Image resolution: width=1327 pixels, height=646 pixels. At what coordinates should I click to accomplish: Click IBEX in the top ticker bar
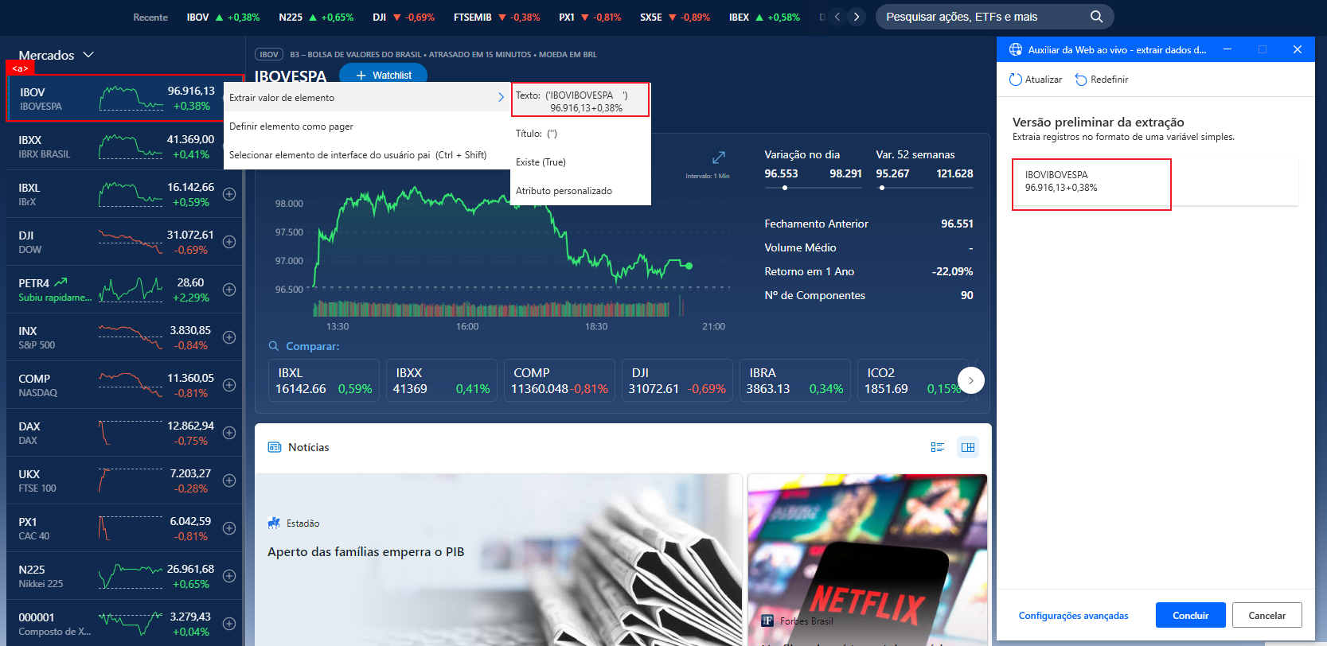(764, 17)
